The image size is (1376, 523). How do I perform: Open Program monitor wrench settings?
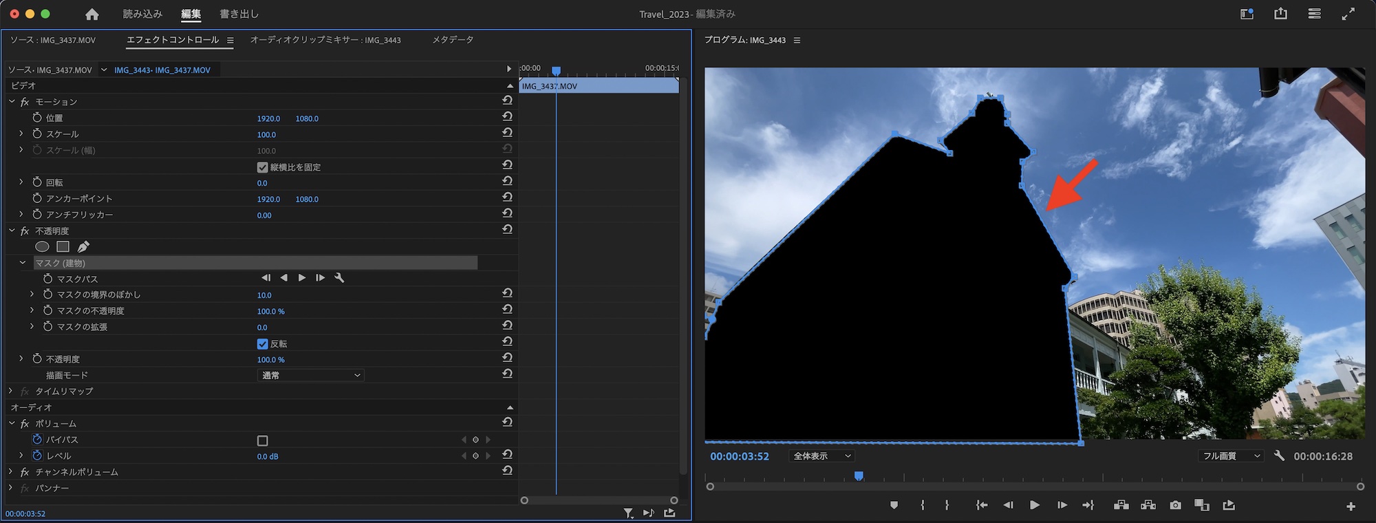[x=1279, y=456]
